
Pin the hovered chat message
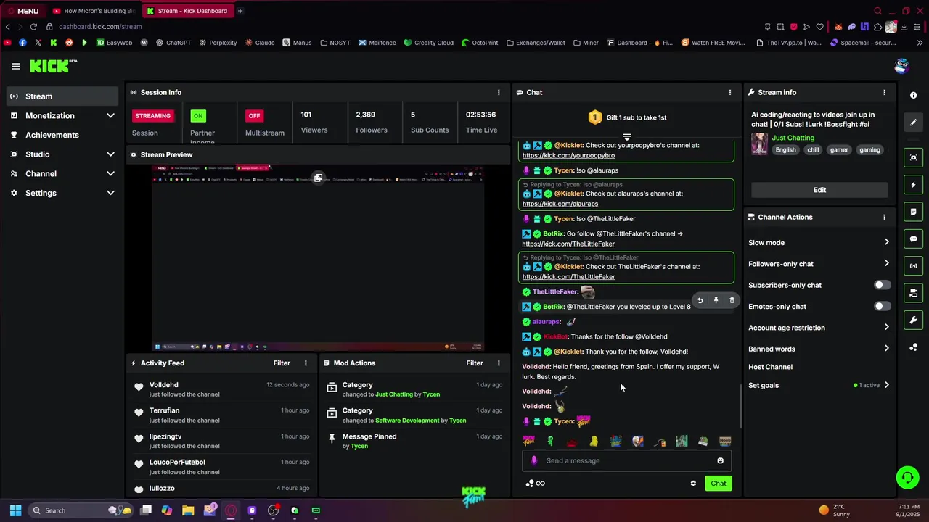coord(716,300)
